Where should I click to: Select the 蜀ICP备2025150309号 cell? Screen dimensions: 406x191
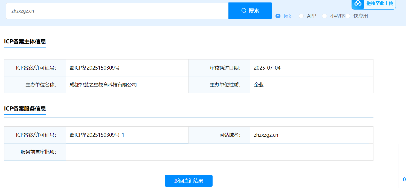tap(127, 68)
